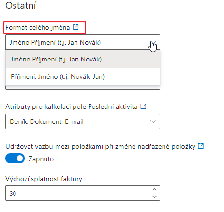Select option Příjmení, Jméno (t.j. Novák, Jan)
This screenshot has height=212, width=224.
[83, 76]
